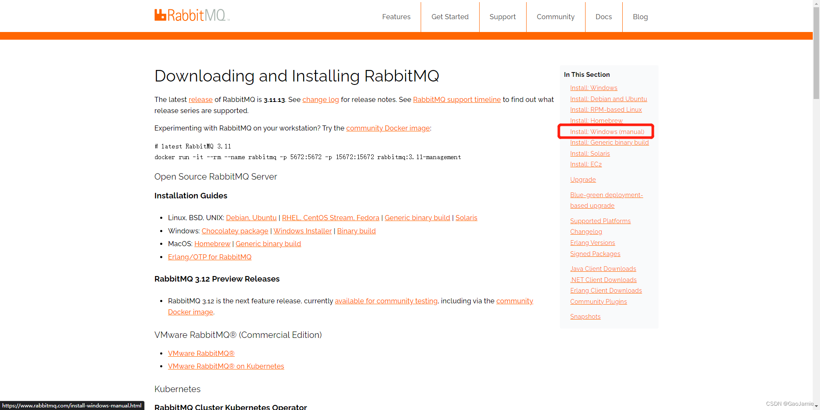Click the scrollbar down arrow

816,407
